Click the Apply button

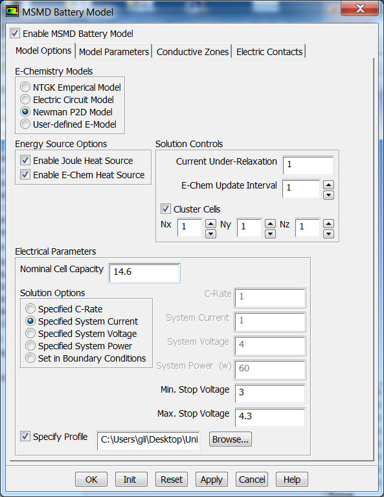(x=211, y=480)
